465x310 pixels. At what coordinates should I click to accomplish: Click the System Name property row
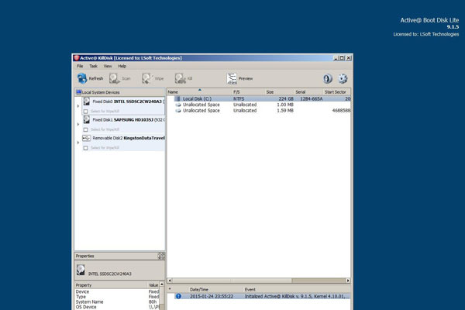(117, 301)
